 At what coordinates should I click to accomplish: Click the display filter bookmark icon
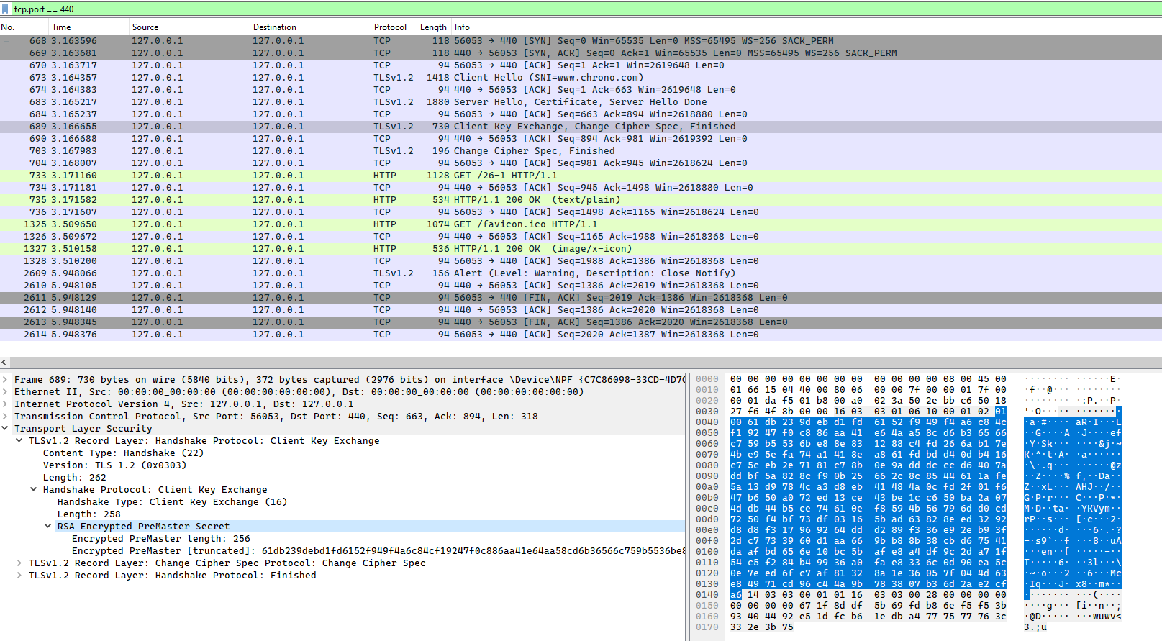6,9
